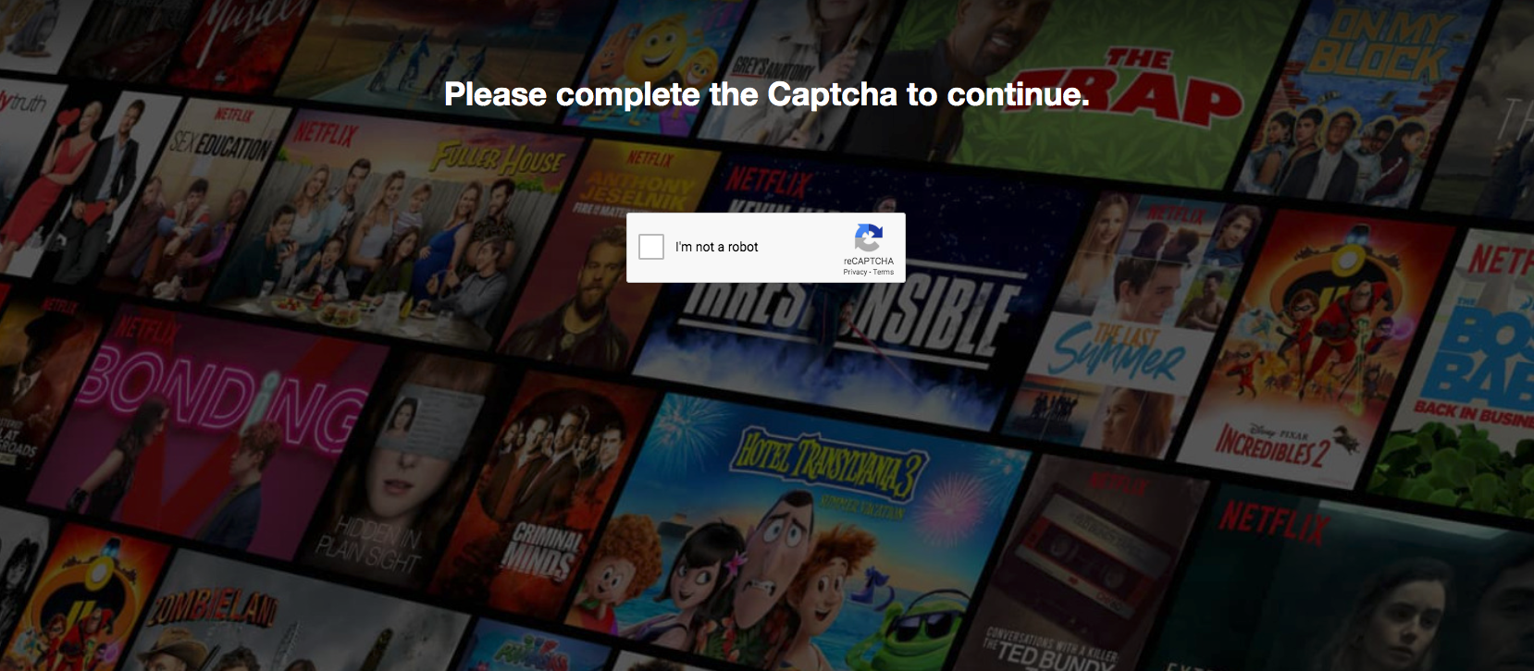Open the reCAPTCHA Terms link
This screenshot has width=1534, height=671.
(x=885, y=273)
